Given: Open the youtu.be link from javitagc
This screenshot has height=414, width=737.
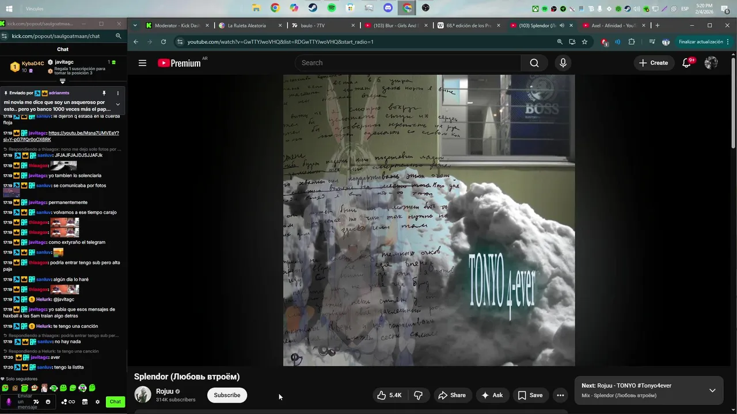Looking at the screenshot, I should tap(61, 136).
